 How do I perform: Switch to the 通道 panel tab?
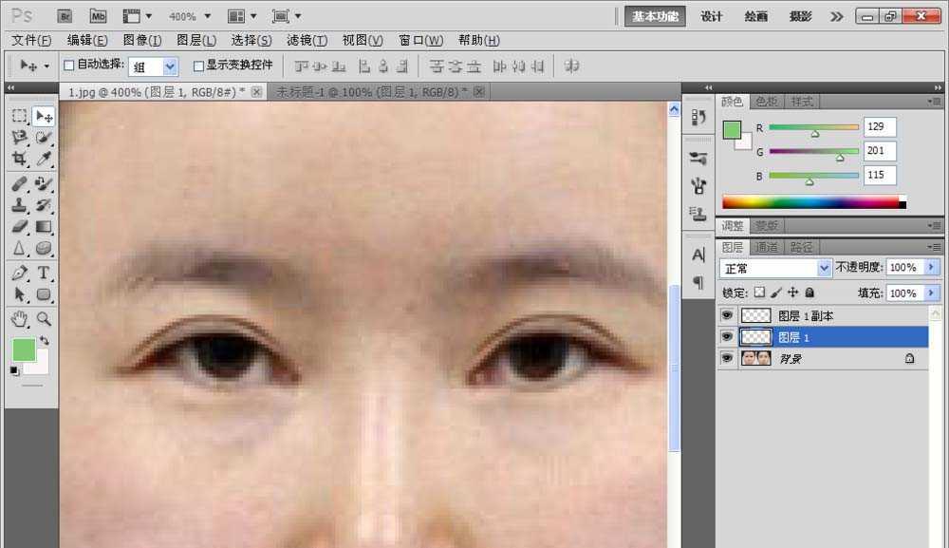click(769, 246)
